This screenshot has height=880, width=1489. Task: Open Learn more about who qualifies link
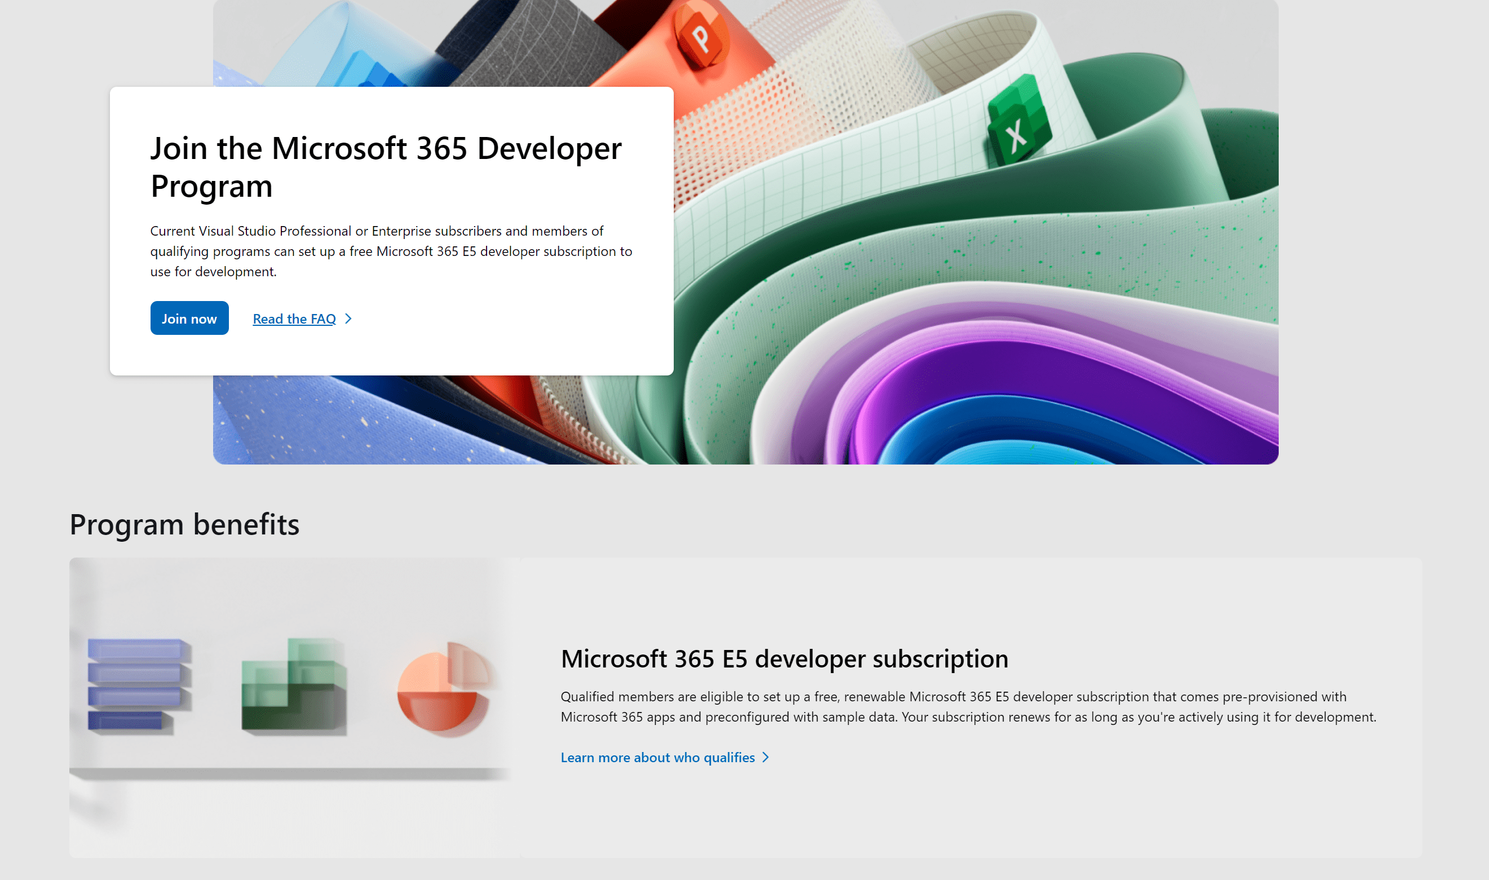point(657,758)
